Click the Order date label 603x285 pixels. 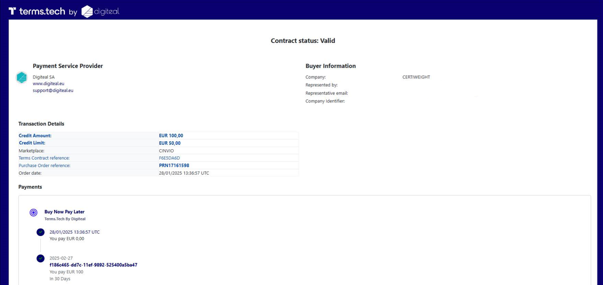tap(30, 173)
